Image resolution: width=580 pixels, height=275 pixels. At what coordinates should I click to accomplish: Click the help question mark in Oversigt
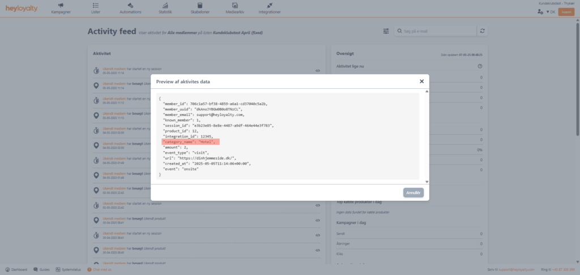(x=480, y=66)
